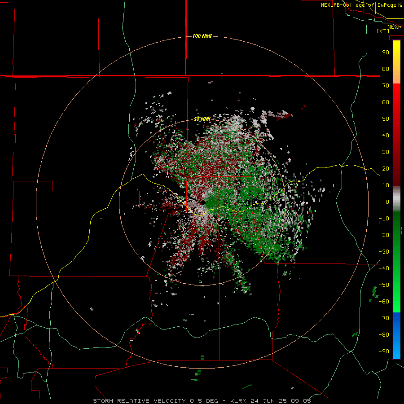Viewport: 404px width, 404px height.
Task: Click the 100 NMI range ring label
Action: (202, 36)
